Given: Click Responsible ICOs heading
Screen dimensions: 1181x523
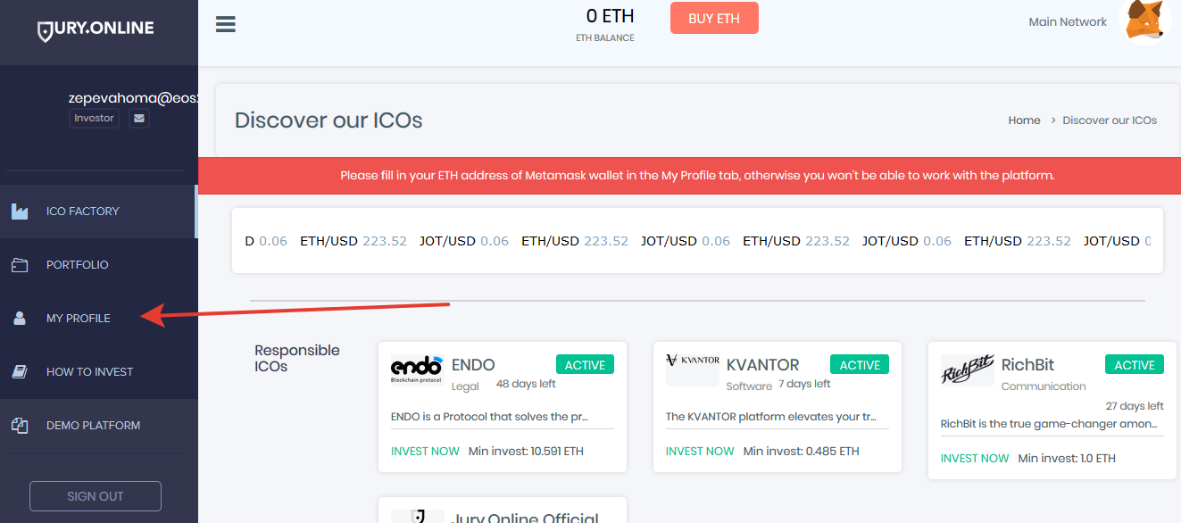Looking at the screenshot, I should point(297,358).
